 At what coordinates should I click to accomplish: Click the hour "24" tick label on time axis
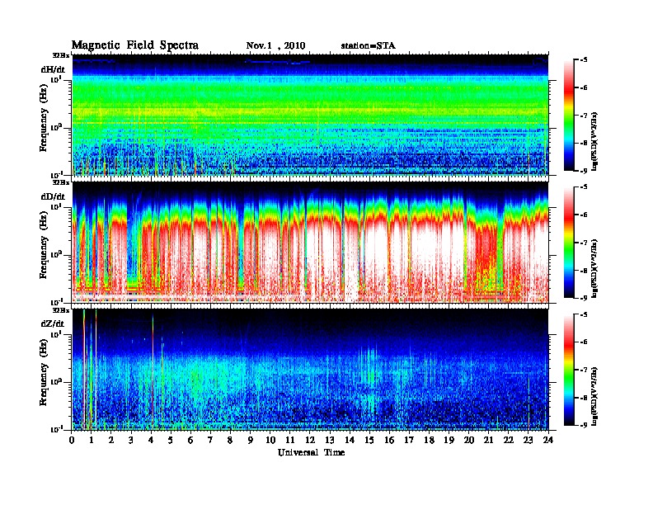[548, 440]
